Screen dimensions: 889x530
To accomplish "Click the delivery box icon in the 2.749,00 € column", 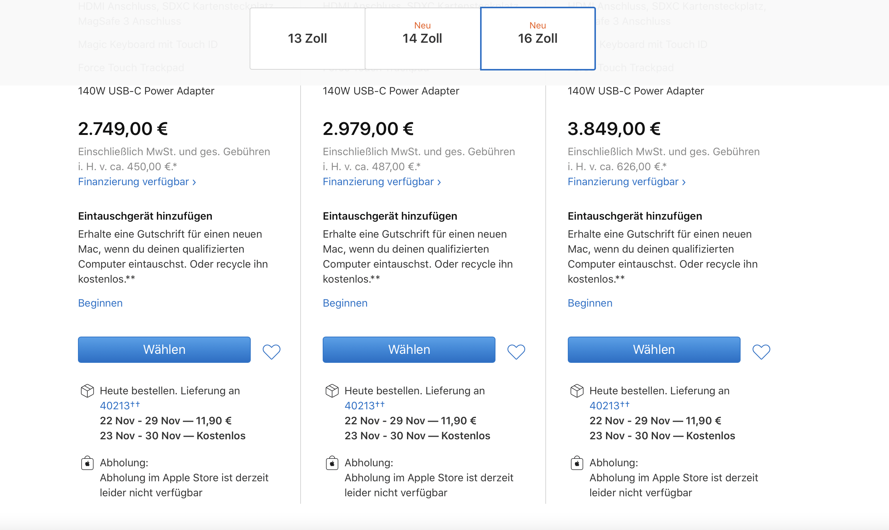I will pos(87,391).
